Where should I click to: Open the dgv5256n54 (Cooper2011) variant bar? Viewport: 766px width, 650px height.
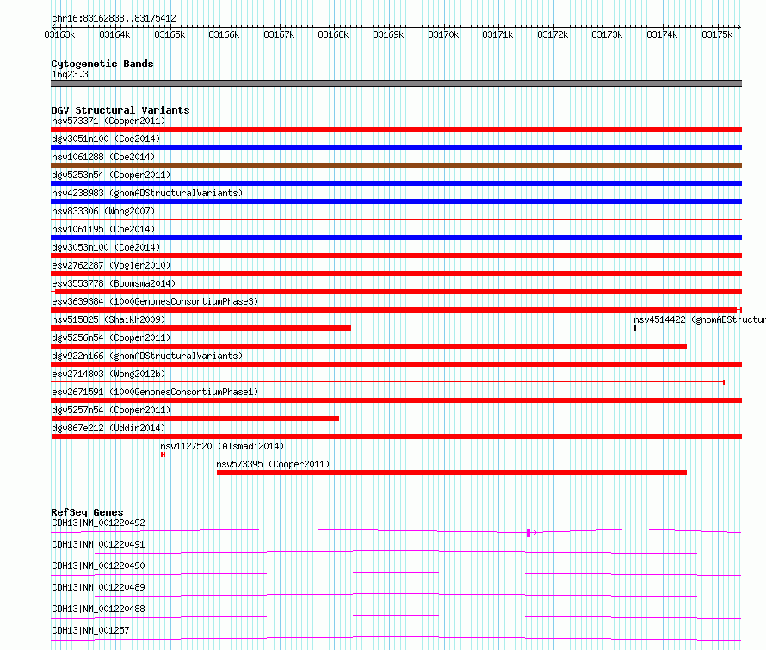369,346
